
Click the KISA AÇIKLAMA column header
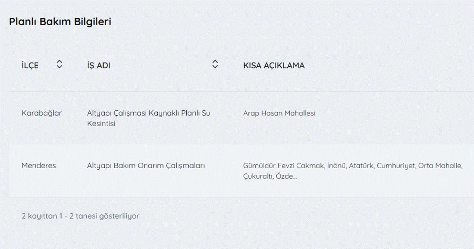click(274, 65)
